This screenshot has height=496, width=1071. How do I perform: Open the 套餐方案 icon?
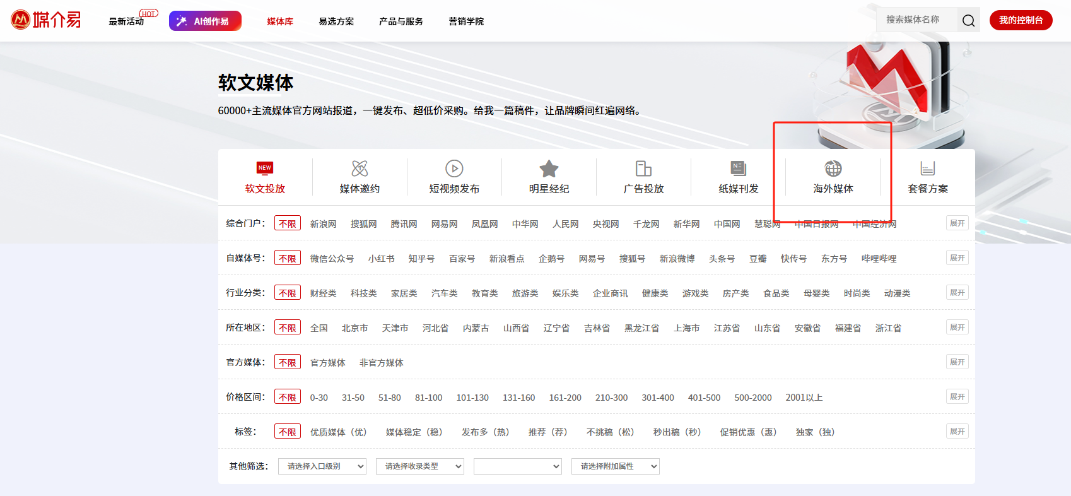927,168
